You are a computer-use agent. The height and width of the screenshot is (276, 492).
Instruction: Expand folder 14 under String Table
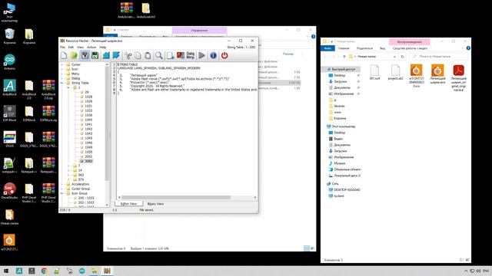coord(68,170)
